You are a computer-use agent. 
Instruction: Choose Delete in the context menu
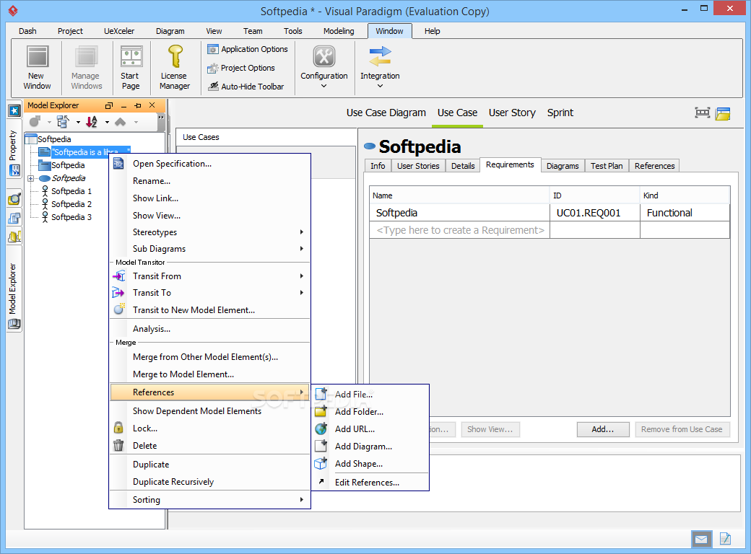[210, 446]
